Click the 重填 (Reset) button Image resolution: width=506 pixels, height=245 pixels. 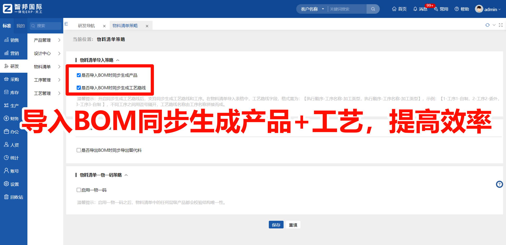pos(293,225)
